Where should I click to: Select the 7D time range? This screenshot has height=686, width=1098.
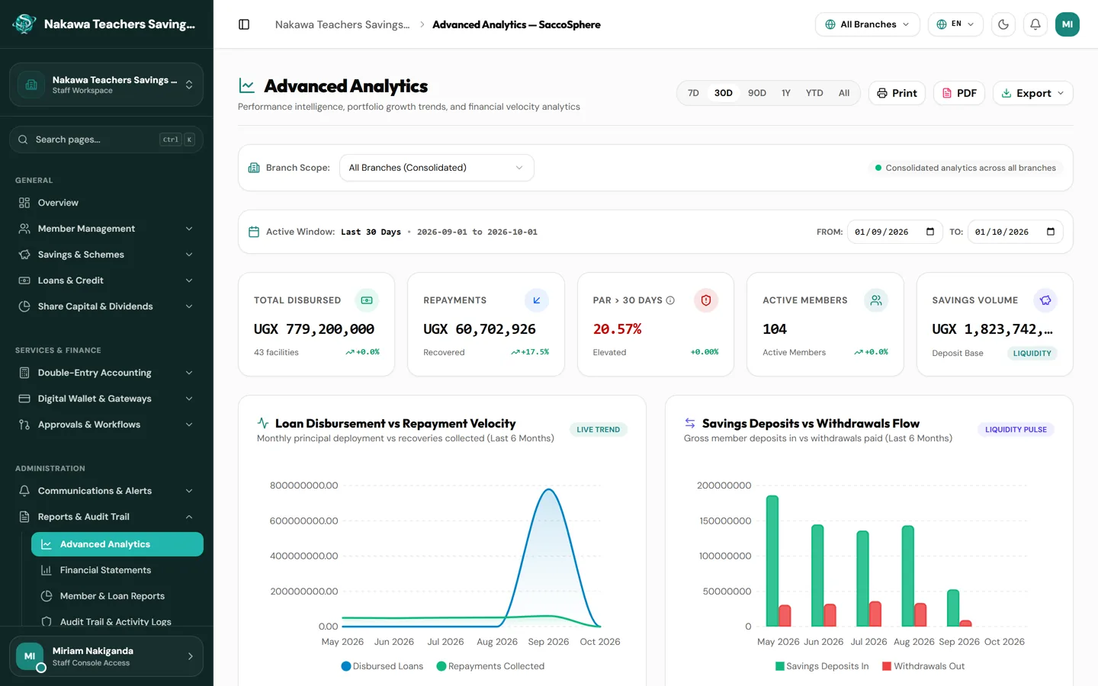pos(693,93)
